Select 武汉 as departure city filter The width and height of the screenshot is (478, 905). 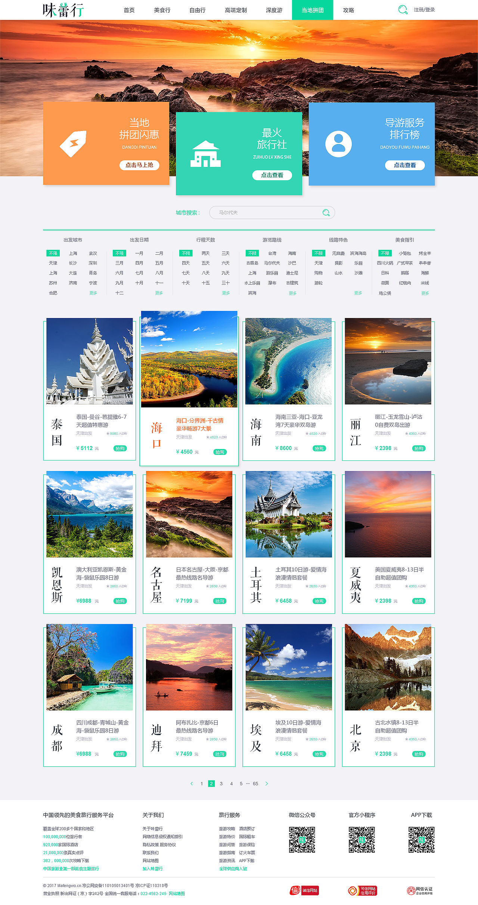(x=93, y=253)
